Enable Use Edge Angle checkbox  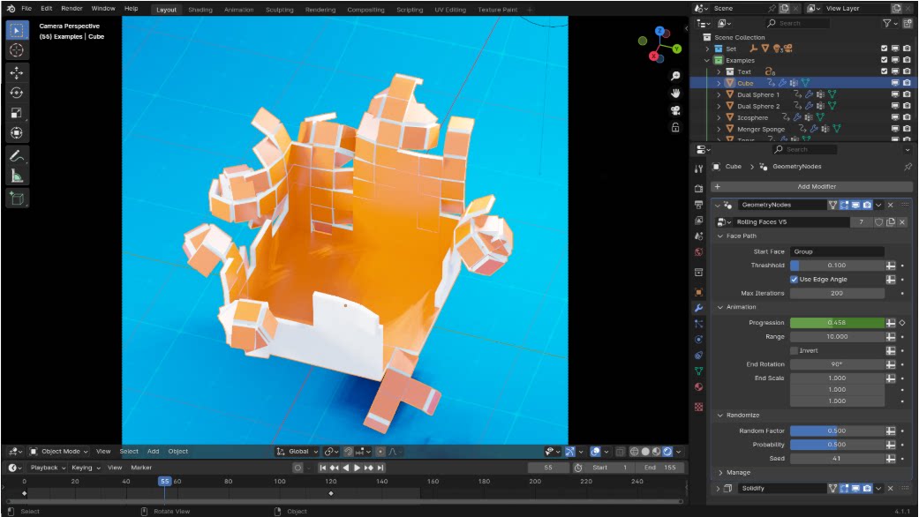[x=794, y=280]
